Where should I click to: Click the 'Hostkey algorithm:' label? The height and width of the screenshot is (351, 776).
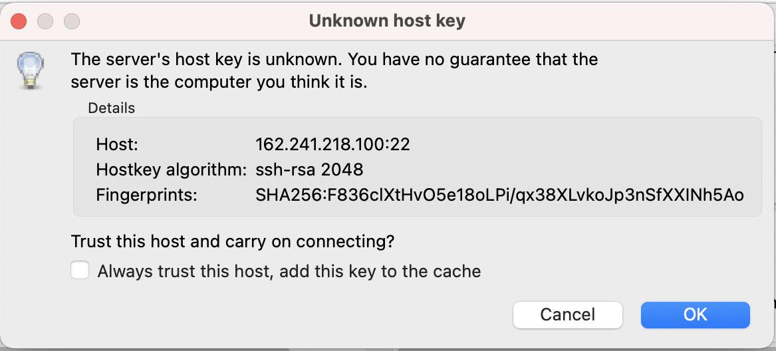pyautogui.click(x=172, y=170)
